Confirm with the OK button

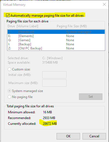point(68,136)
